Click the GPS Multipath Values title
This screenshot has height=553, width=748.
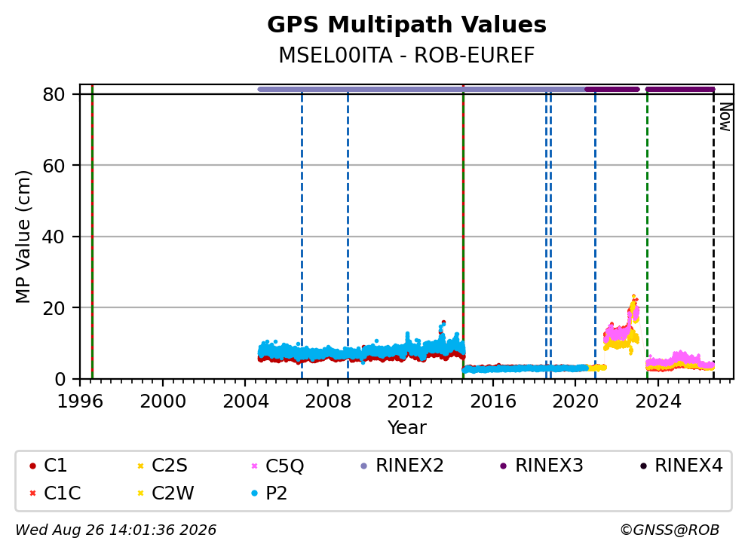(406, 25)
